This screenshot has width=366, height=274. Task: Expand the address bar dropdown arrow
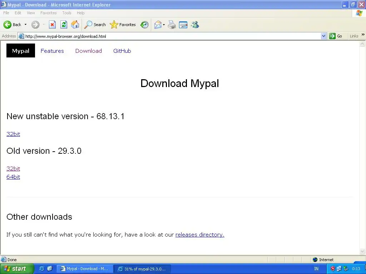[x=323, y=36]
